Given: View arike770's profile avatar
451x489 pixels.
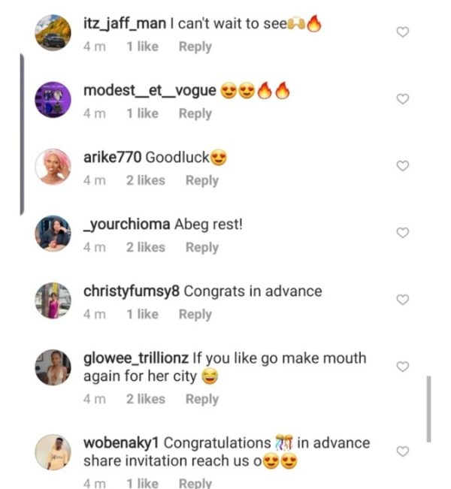Looking at the screenshot, I should point(53,166).
